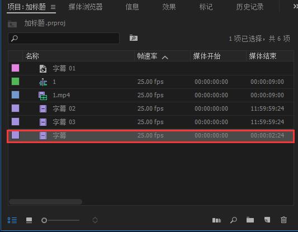Click the find bin icon beside search box

click(134, 38)
